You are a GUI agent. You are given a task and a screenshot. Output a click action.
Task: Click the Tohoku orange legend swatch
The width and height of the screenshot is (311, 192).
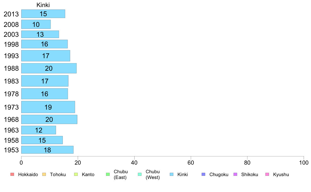coord(44,174)
